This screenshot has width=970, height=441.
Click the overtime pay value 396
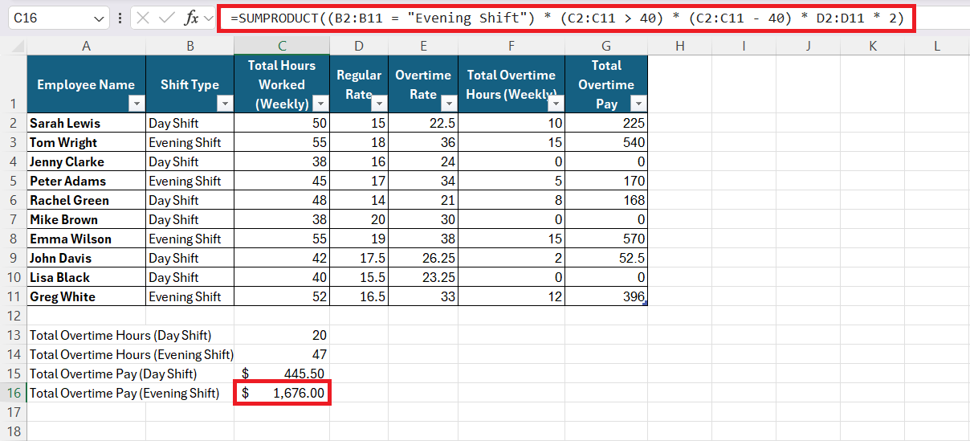point(606,296)
